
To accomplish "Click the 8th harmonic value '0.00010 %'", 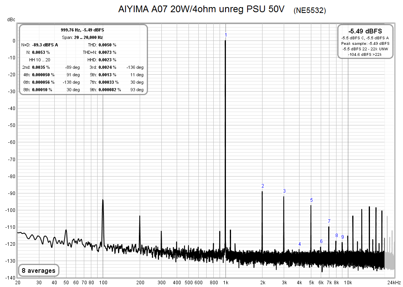I will [x=42, y=90].
